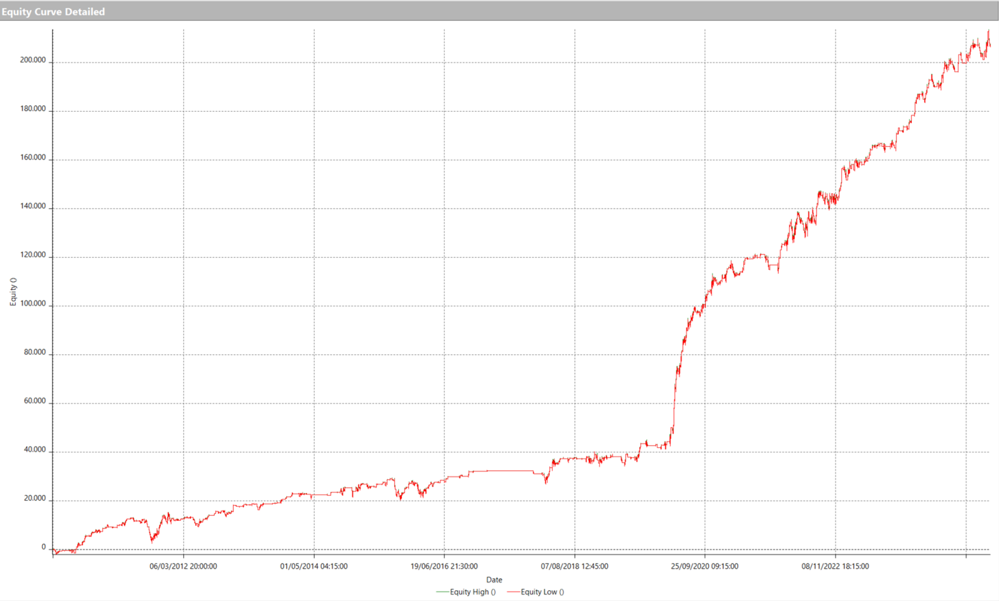Click the green Equity High legend line

tap(442, 592)
